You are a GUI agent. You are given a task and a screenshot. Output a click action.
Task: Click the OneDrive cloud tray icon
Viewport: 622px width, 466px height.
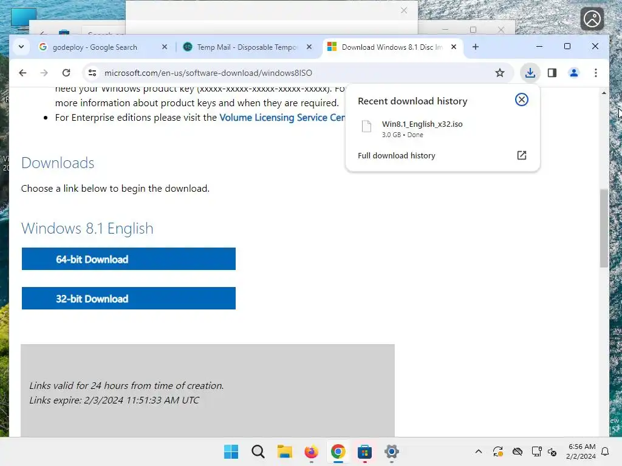(518, 451)
